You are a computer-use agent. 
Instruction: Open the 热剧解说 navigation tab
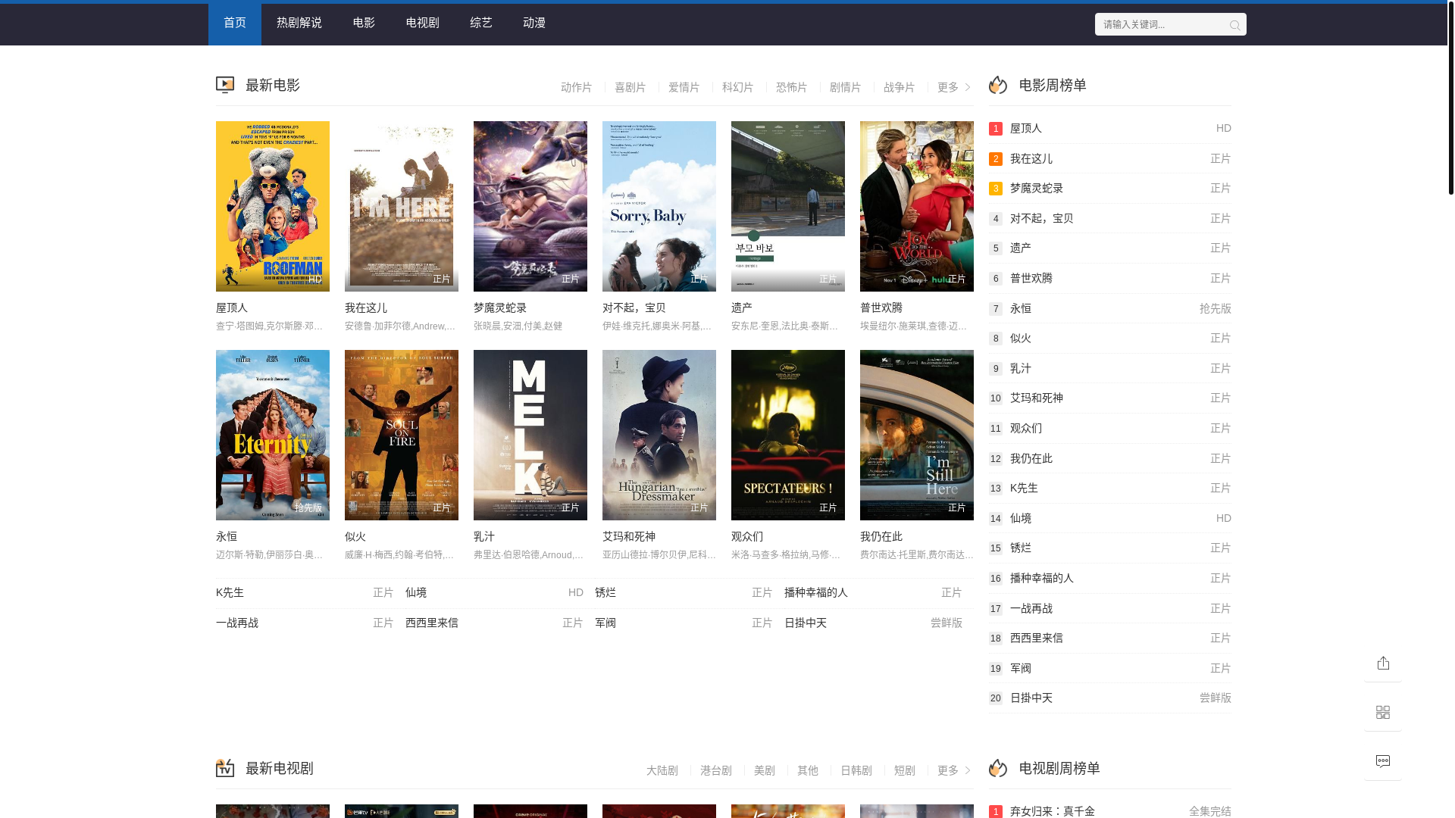(299, 23)
